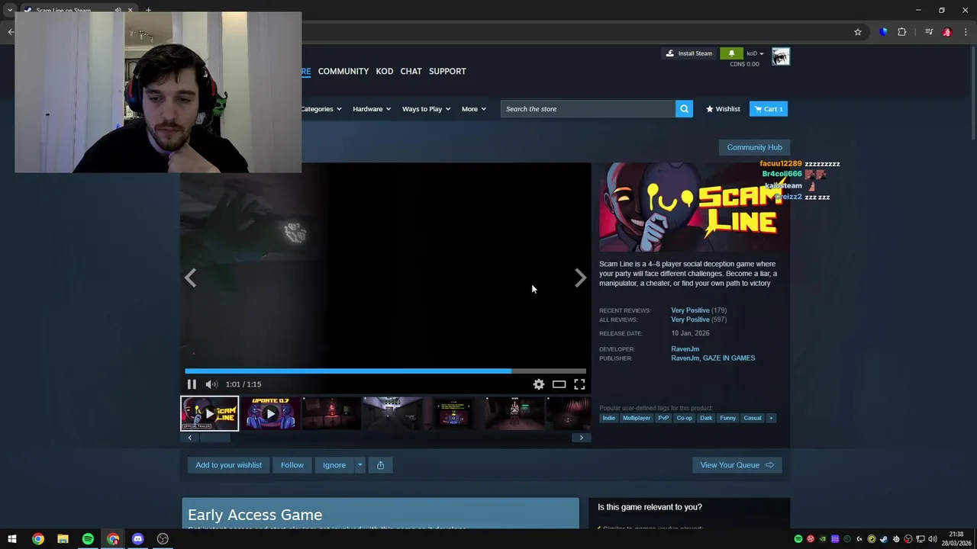
Task: Open Spotify from the taskbar
Action: [x=88, y=539]
